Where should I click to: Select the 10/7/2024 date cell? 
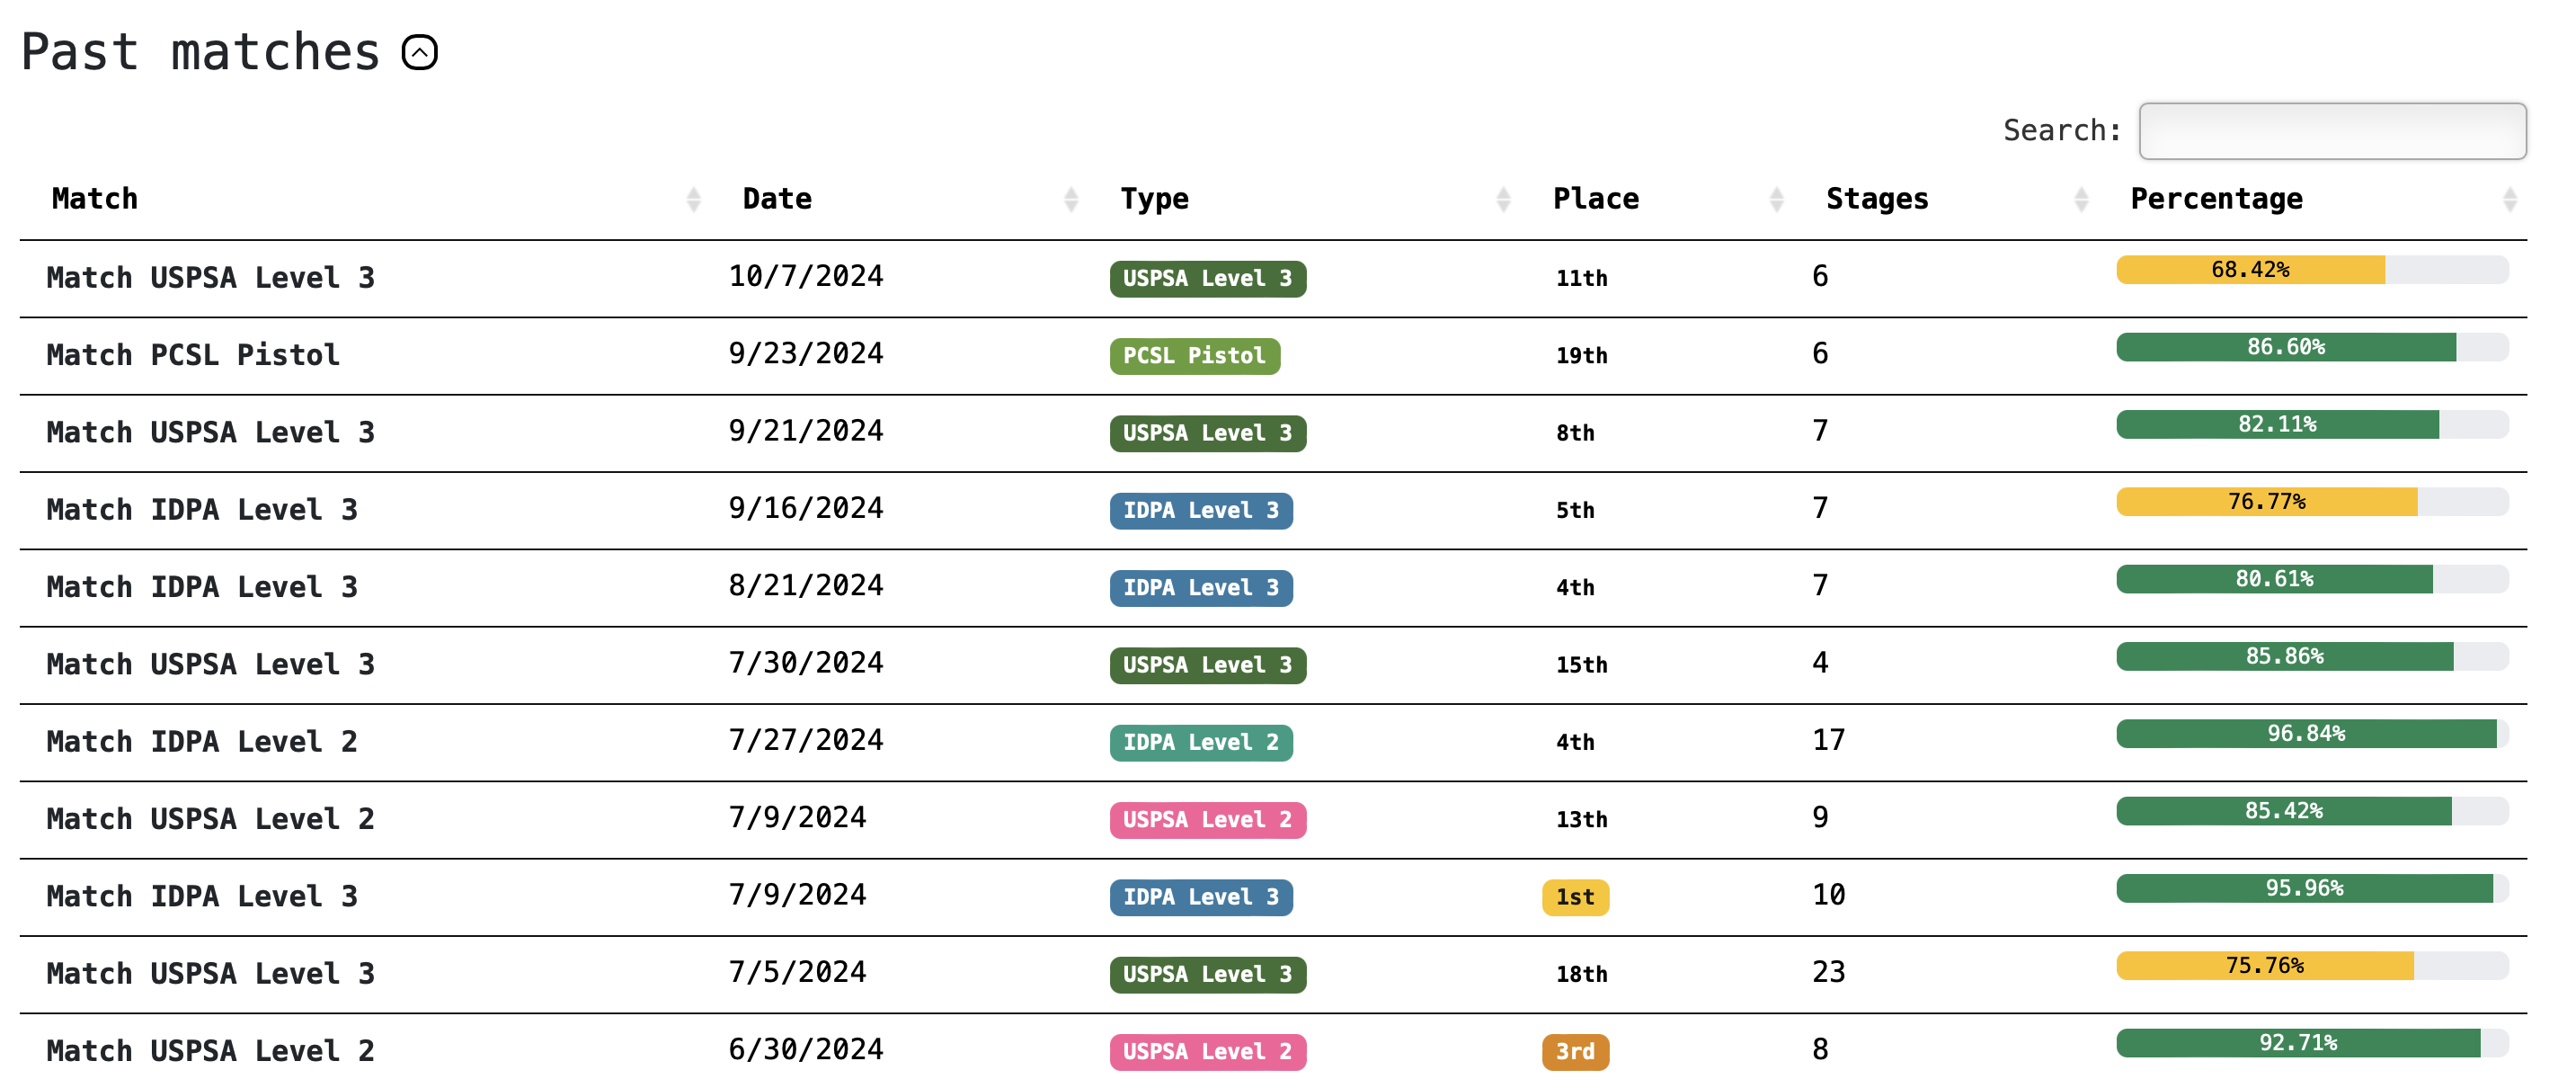click(806, 276)
